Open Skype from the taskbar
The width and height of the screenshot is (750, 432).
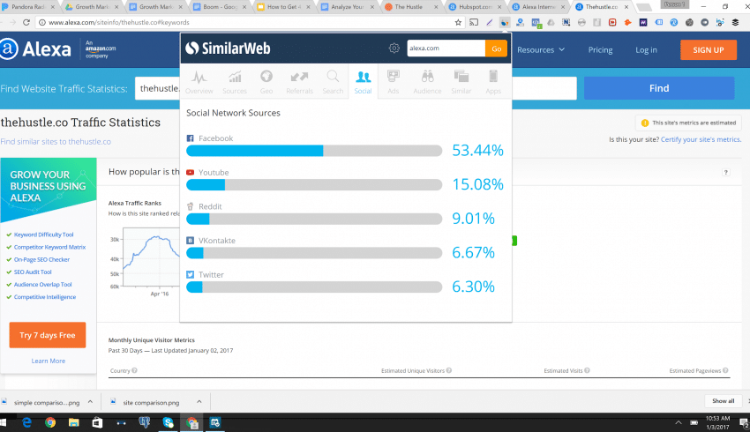[168, 422]
